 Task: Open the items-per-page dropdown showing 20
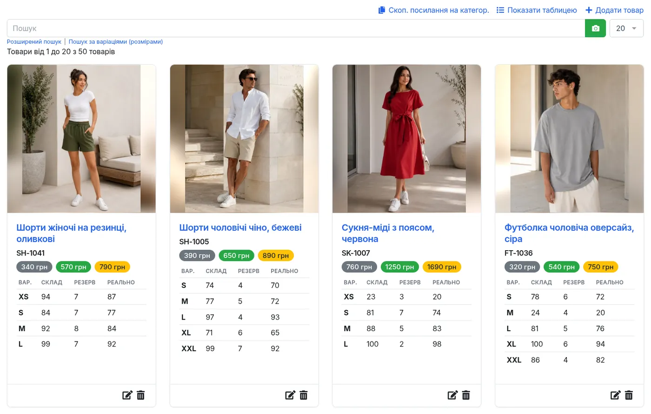tap(626, 28)
